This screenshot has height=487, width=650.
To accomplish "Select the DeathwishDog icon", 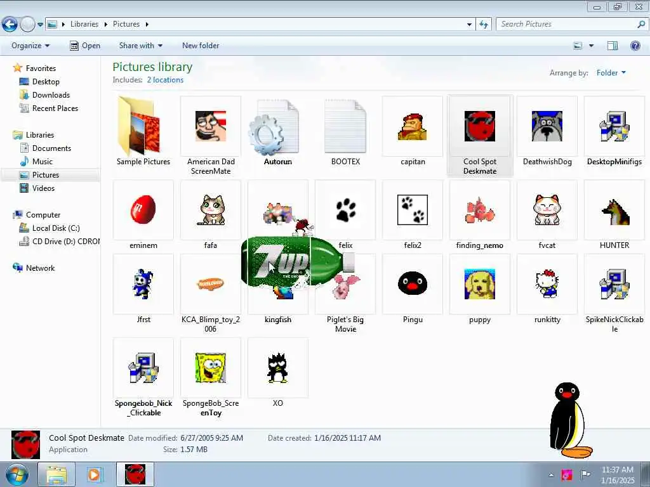I will click(x=547, y=126).
